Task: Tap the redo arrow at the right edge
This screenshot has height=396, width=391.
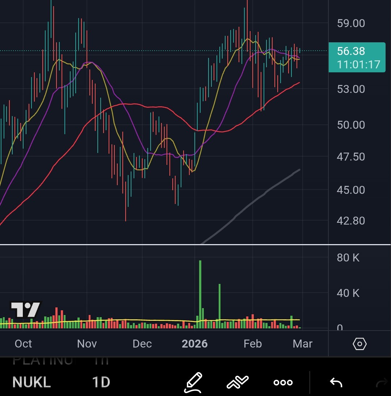Action: (382, 382)
